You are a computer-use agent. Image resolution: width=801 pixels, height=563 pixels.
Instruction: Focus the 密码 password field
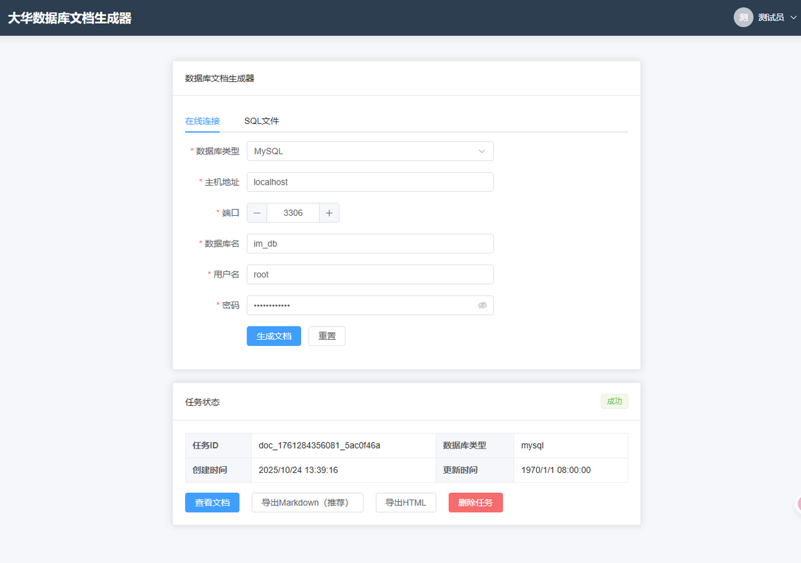point(360,305)
